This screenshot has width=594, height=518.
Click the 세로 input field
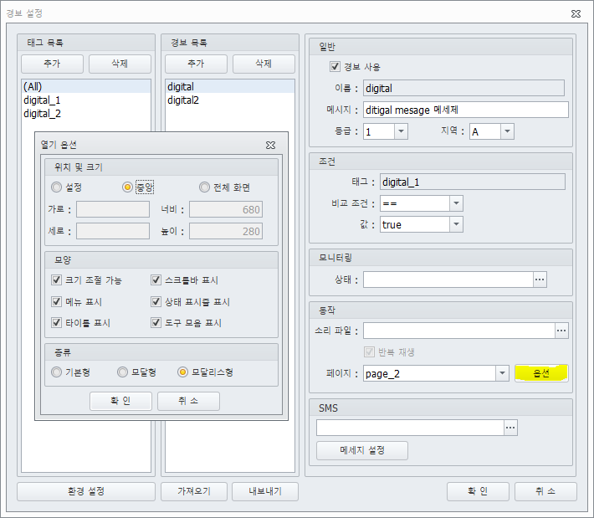click(x=113, y=231)
